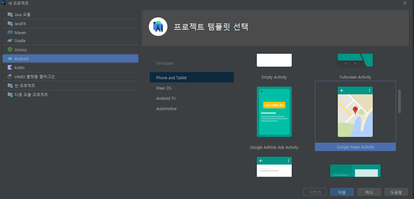The width and height of the screenshot is (414, 199).
Task: Pick the Google Maps Activity thumbnail
Action: 355,112
